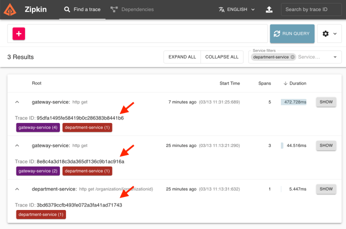Click the EXPAND ALL button
This screenshot has height=229, width=346.
(x=182, y=57)
